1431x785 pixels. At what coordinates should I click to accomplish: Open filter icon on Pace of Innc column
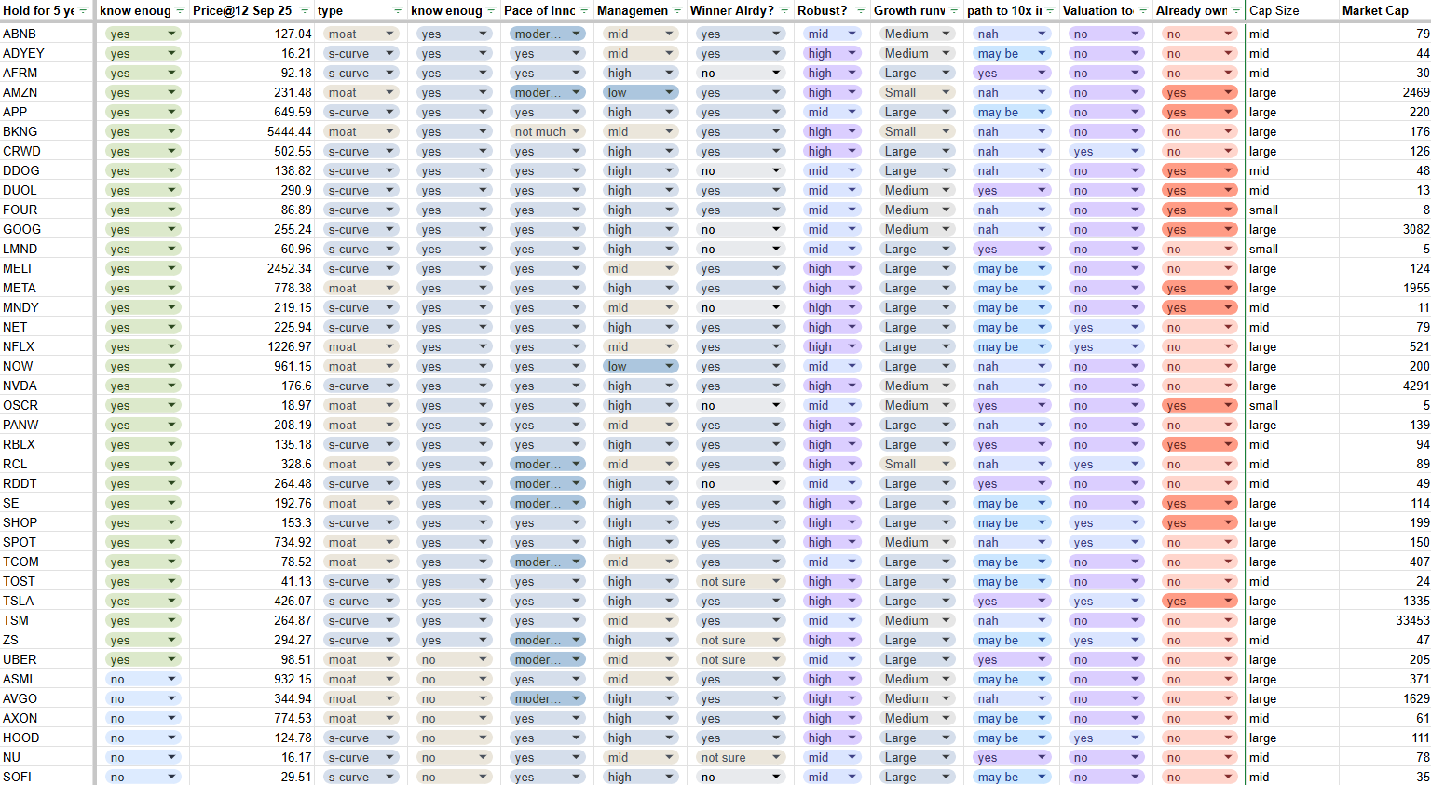tap(584, 10)
